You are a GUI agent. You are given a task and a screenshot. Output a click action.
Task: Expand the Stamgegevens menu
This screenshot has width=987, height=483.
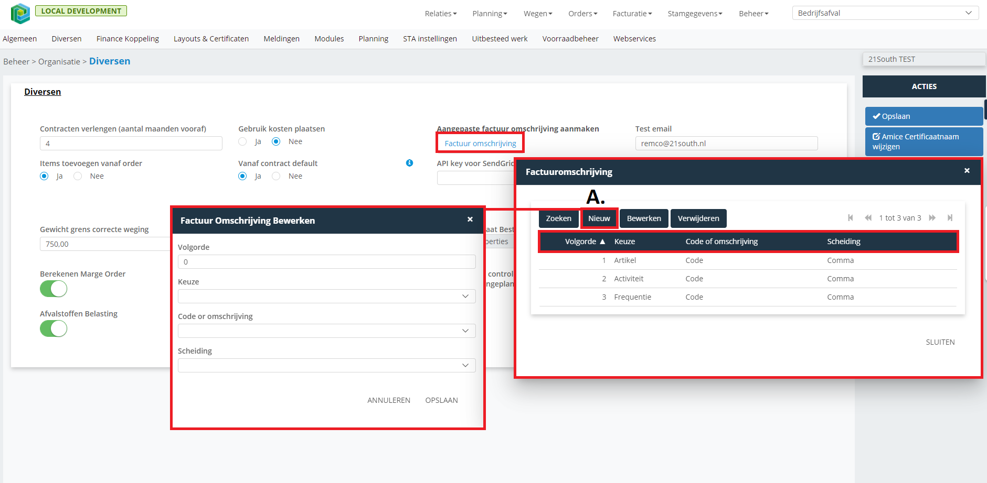695,14
